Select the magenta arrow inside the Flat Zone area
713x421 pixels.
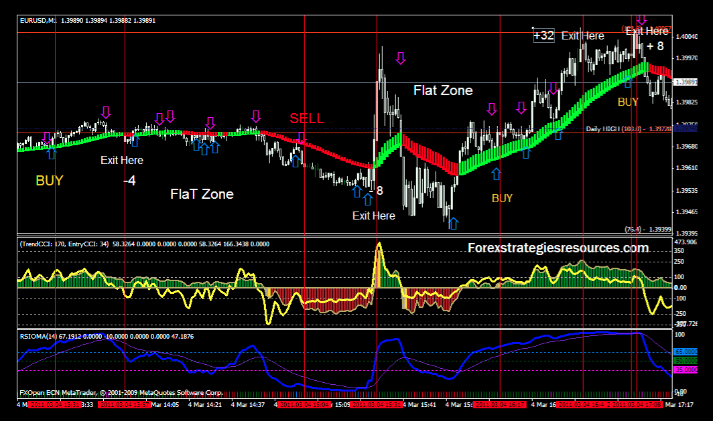tap(493, 108)
